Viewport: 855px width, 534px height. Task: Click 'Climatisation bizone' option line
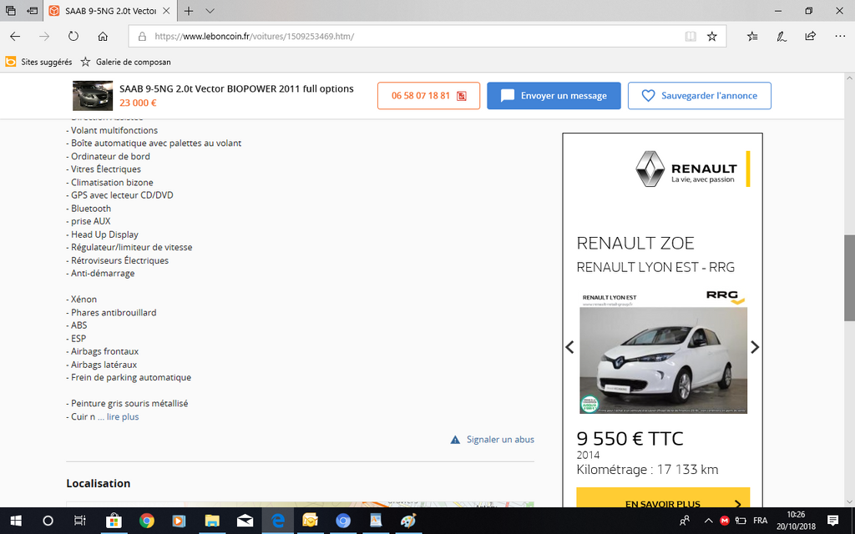tap(109, 183)
